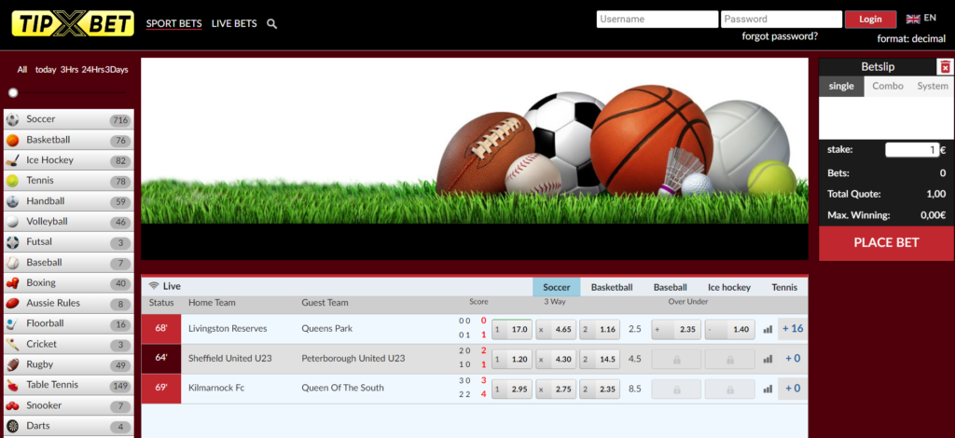
Task: Click the Boxing gloves icon
Action: (x=13, y=283)
